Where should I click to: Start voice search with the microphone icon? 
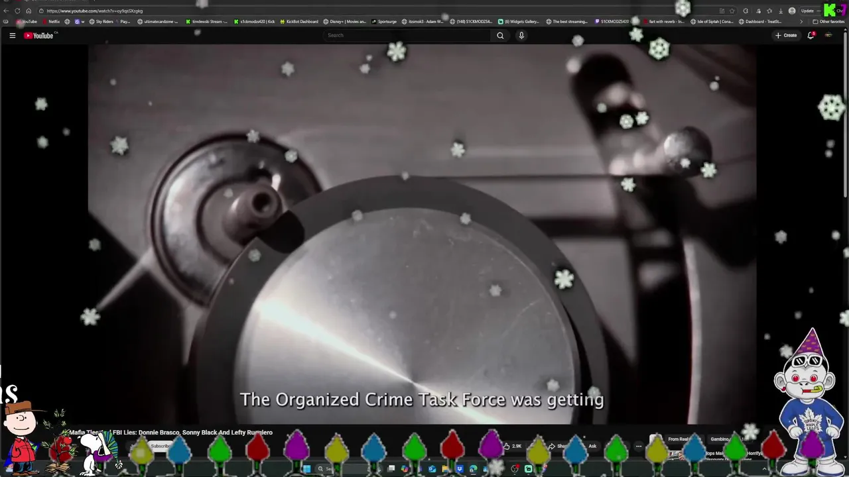[521, 36]
